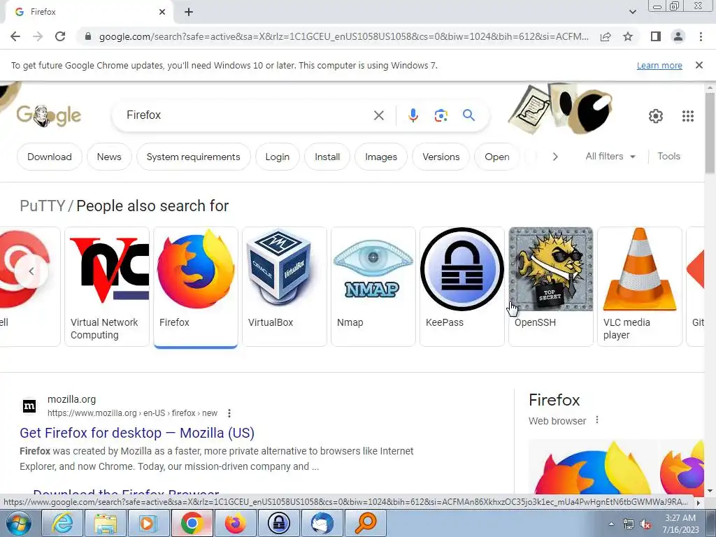Open the Nmap card
This screenshot has width=716, height=537.
point(373,286)
